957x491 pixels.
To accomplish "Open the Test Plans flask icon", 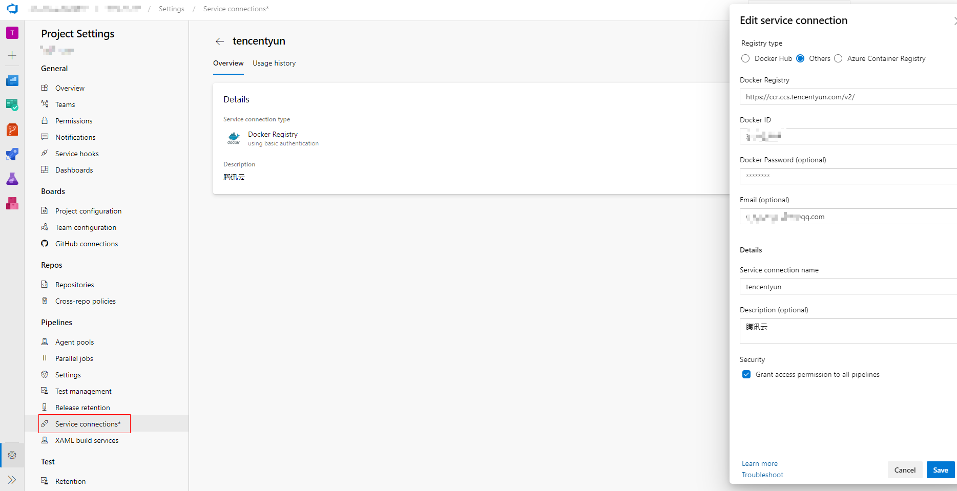I will 12,179.
